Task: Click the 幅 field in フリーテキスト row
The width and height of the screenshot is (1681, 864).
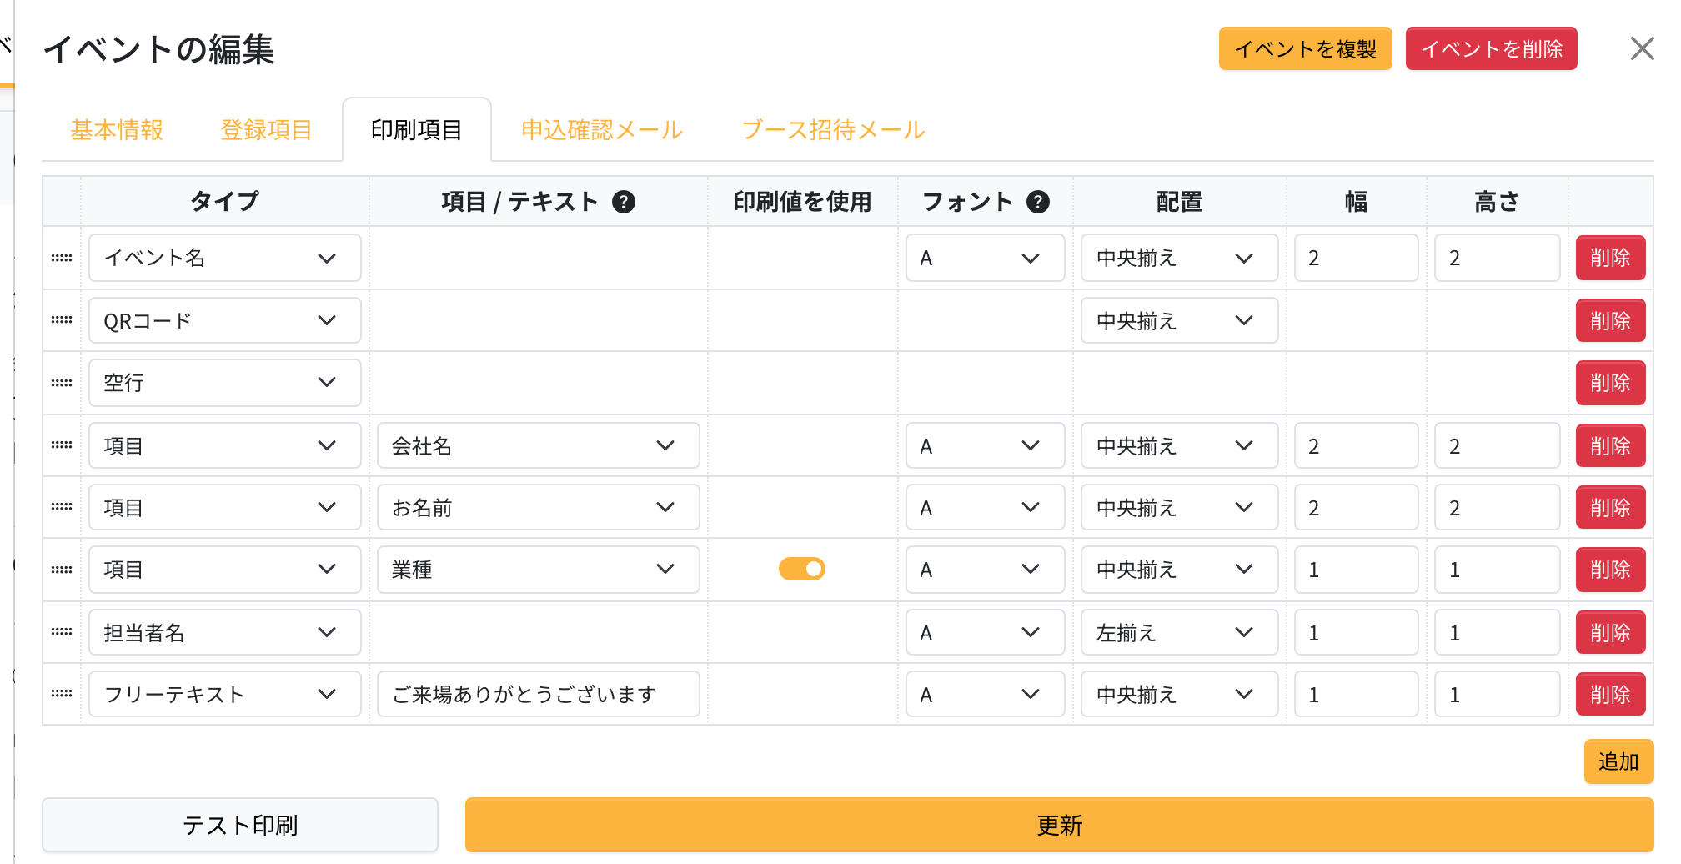Action: 1357,694
